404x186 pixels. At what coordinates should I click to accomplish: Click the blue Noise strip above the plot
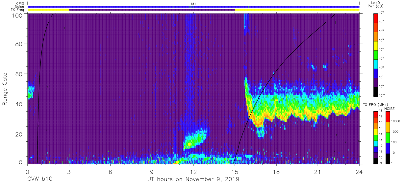[193, 7]
